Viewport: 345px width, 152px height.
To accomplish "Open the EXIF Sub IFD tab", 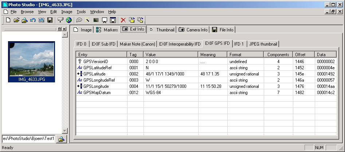I will point(103,44).
